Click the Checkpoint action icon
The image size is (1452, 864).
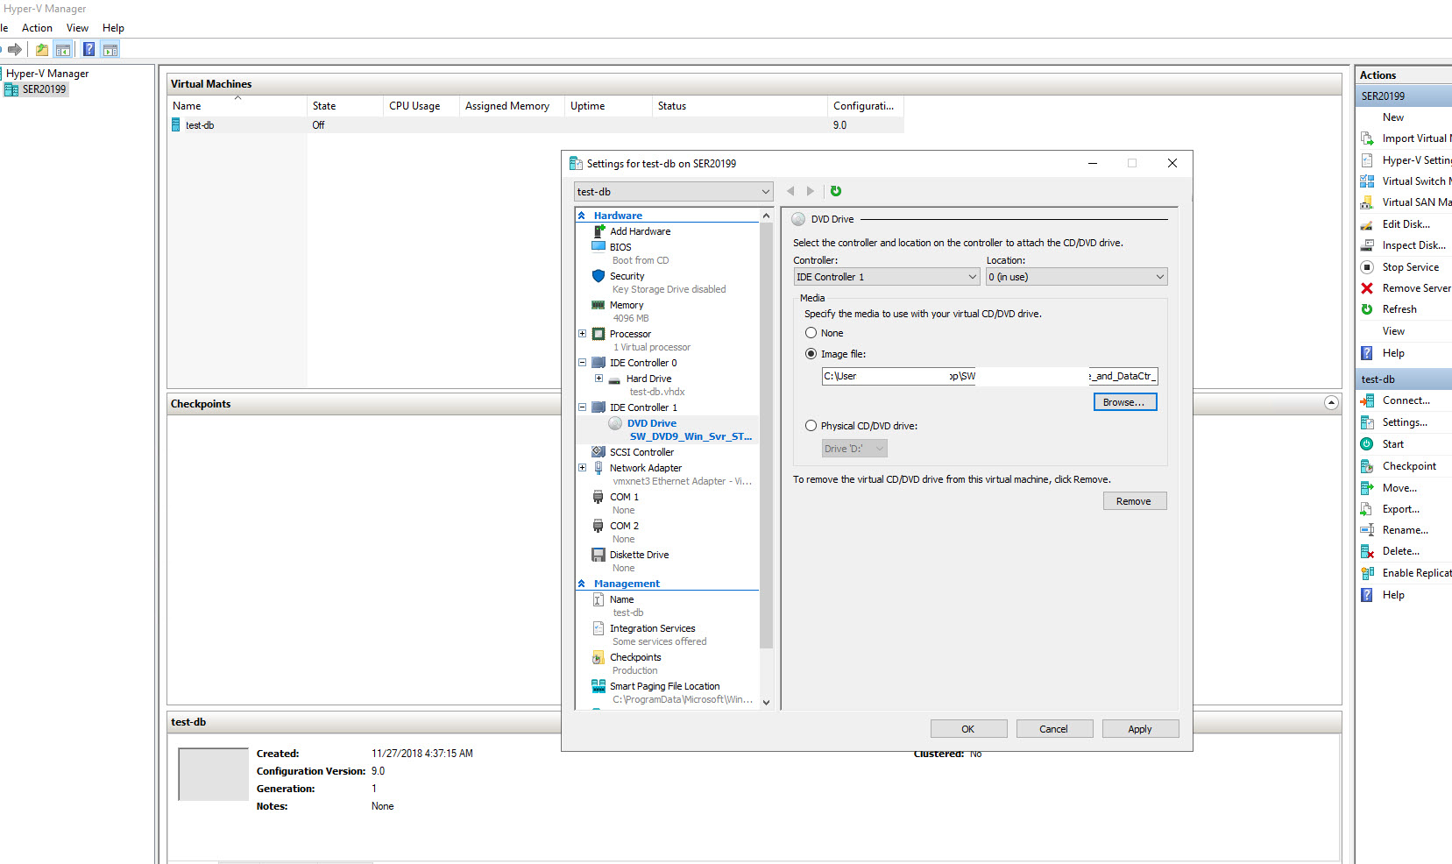tap(1366, 466)
